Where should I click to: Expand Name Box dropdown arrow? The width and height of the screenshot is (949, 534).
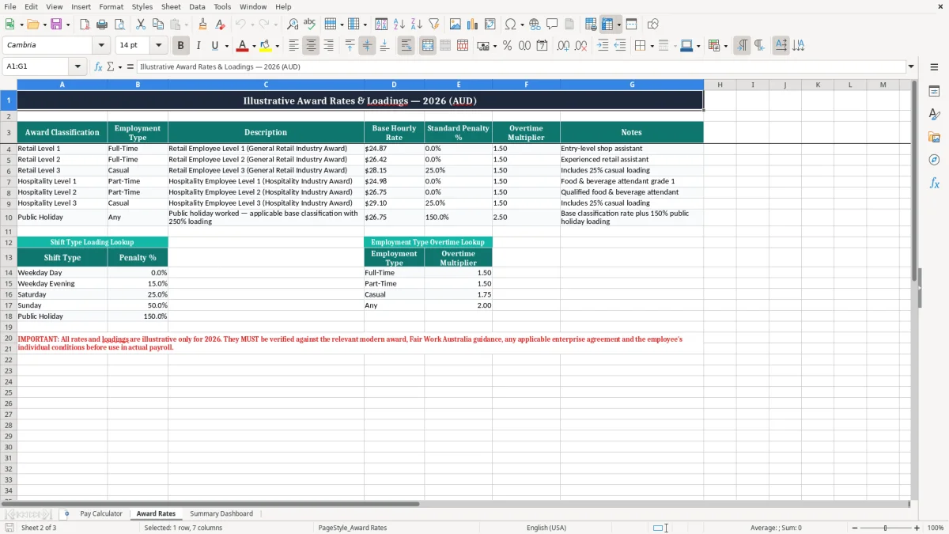78,66
